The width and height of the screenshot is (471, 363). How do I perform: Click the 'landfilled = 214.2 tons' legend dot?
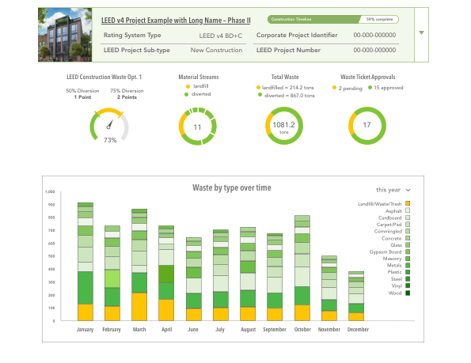(x=258, y=88)
